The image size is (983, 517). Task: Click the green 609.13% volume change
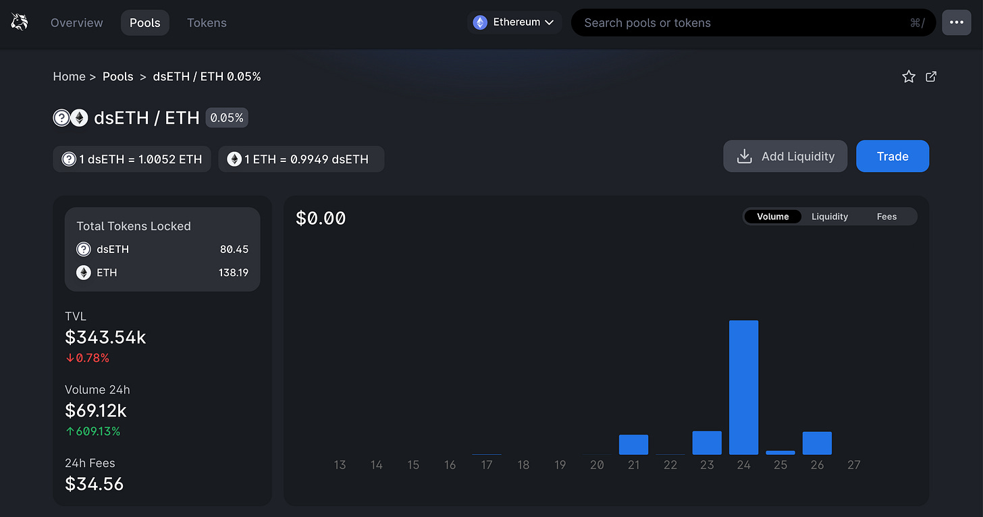coord(92,431)
